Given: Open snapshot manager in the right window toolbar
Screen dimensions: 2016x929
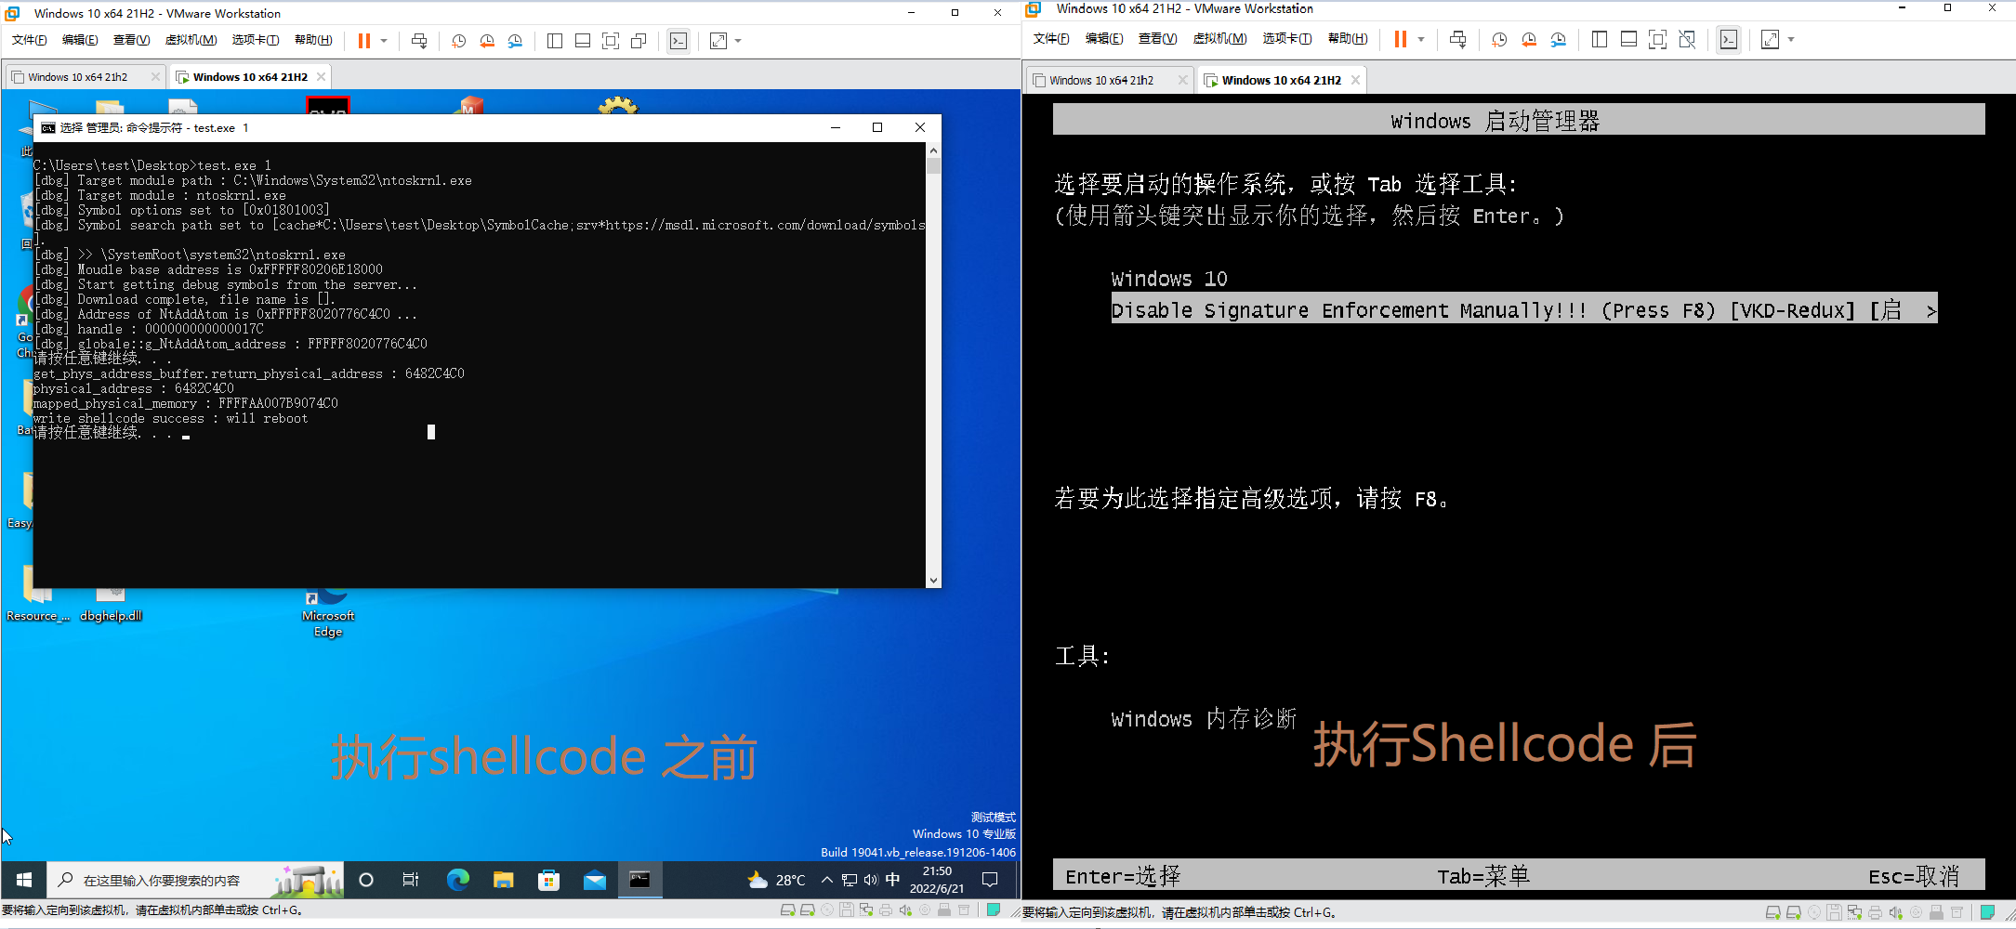Looking at the screenshot, I should coord(1559,40).
